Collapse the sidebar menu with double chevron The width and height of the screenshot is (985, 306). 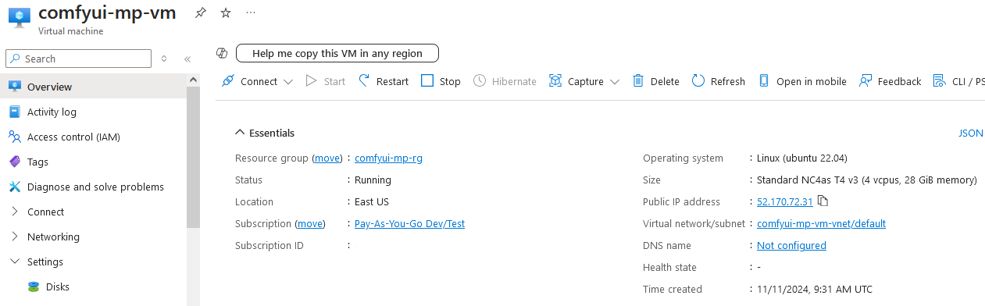pos(187,59)
